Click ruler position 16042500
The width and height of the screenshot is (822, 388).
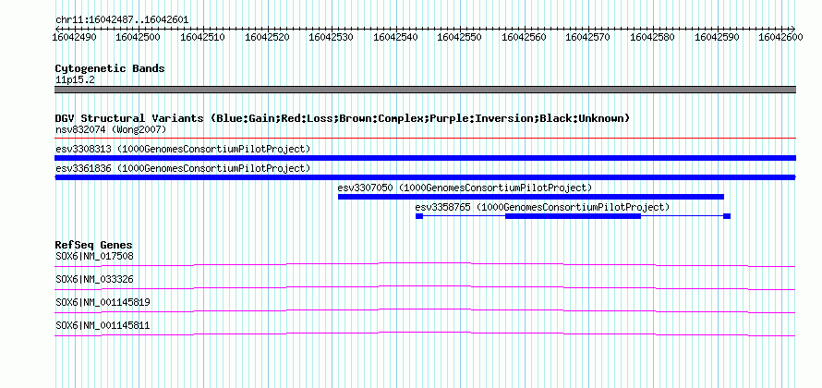tap(138, 37)
